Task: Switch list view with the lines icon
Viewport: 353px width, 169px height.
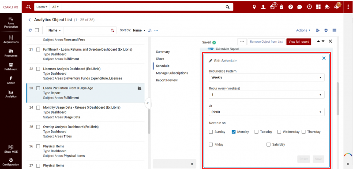Action: [334, 30]
